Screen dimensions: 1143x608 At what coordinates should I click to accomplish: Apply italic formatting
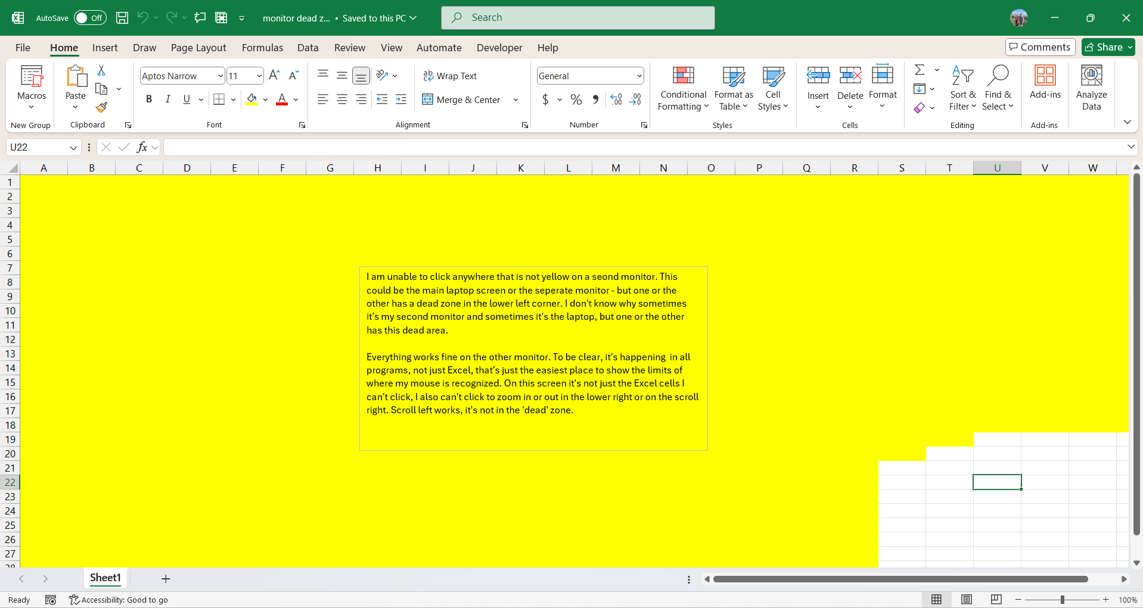[167, 99]
